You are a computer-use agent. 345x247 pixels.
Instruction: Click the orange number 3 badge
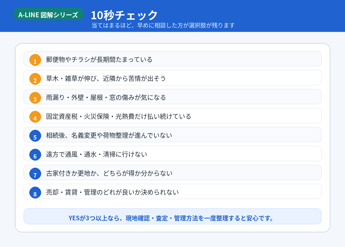(x=35, y=98)
